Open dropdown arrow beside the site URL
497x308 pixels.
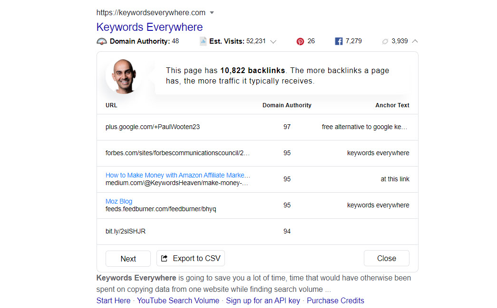tap(212, 13)
